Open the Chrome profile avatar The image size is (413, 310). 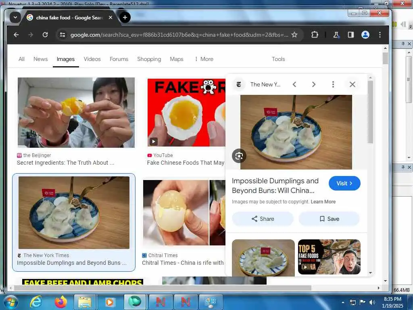[365, 35]
